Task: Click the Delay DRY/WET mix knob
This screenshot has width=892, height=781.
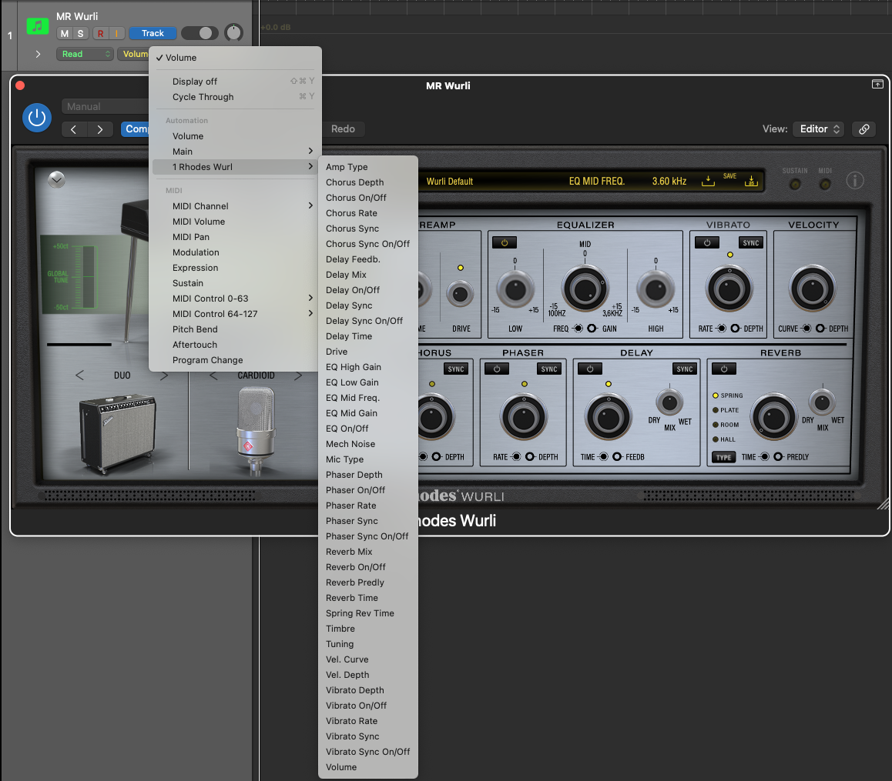Action: point(669,402)
